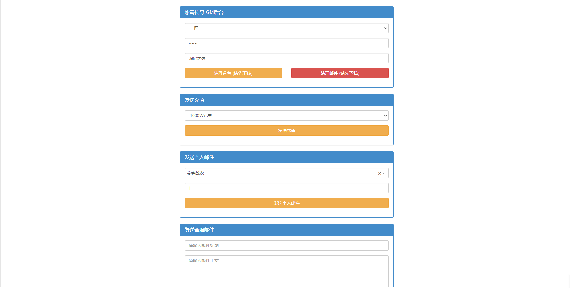The image size is (570, 288).
Task: Click the red 清理邮件 (请先下线) button
Action: [x=340, y=73]
